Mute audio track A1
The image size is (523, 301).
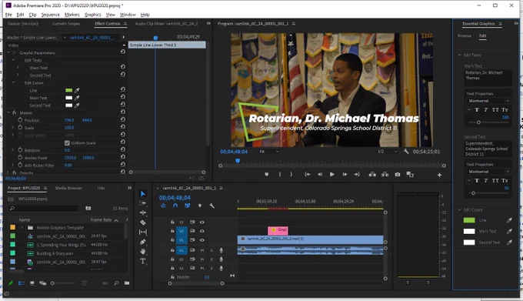(x=202, y=250)
